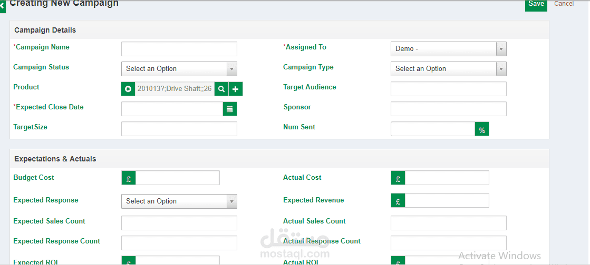Click the Campaign Name label

point(42,47)
